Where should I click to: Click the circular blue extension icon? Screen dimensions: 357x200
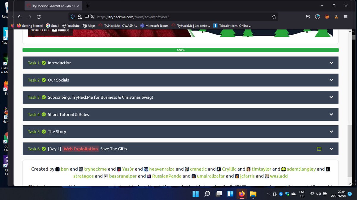[318, 17]
